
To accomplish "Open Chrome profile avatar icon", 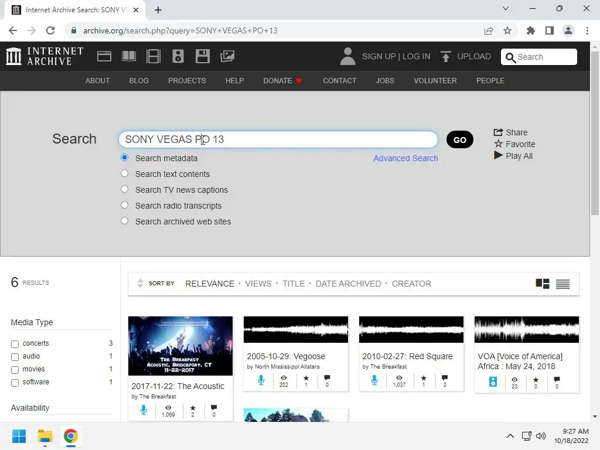I will tap(568, 30).
